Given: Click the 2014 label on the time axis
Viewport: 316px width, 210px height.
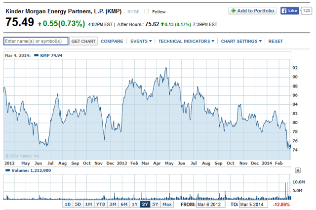Looking at the screenshot, I should 267,163.
